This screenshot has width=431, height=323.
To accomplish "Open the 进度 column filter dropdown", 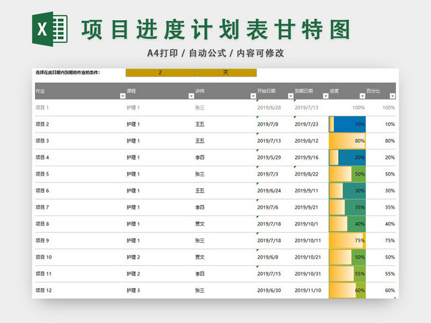I will pyautogui.click(x=362, y=96).
